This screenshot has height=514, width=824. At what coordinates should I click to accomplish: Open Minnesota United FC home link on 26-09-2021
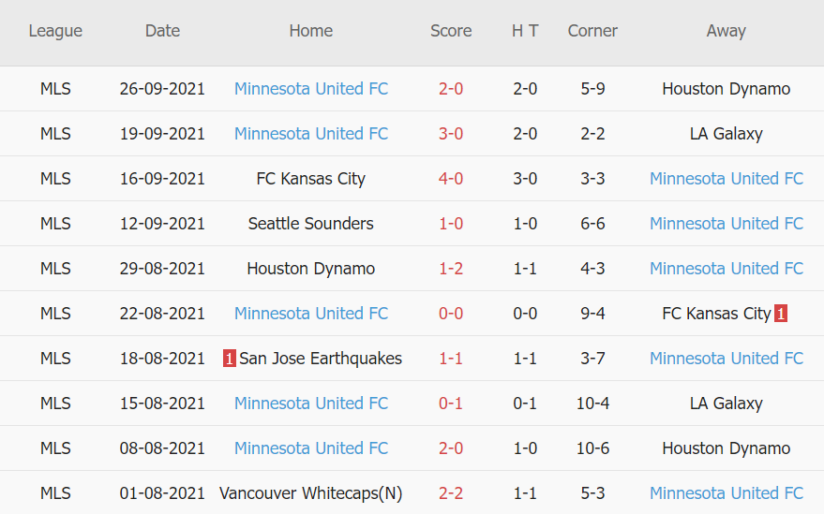[x=311, y=89]
